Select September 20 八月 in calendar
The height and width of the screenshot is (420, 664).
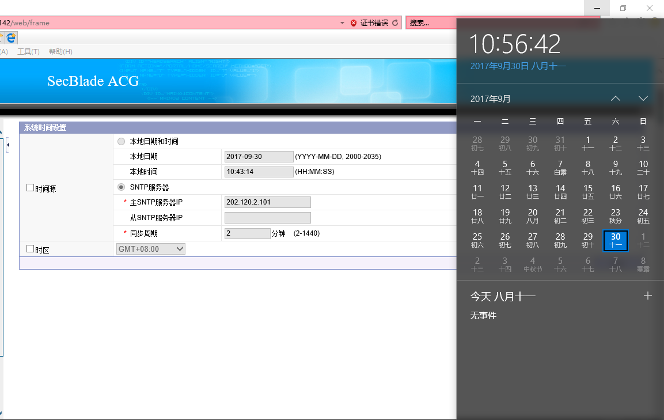[532, 215]
